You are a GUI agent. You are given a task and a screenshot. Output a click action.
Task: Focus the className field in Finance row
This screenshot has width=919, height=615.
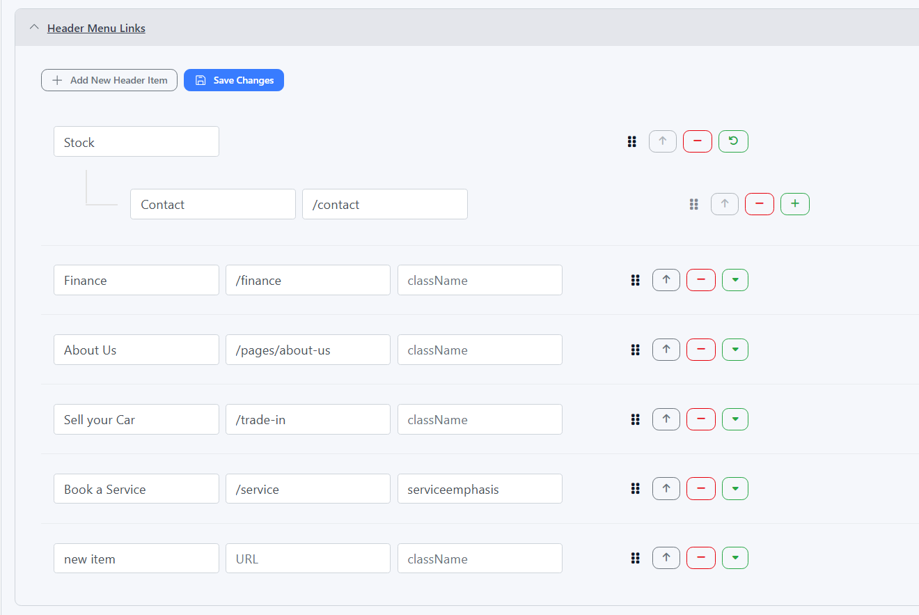[480, 280]
